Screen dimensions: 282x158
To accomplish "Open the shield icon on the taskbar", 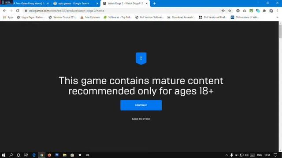I will click(80, 155).
